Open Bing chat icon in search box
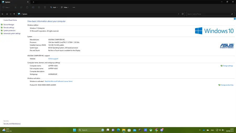Viewport: 236px width, 133px height. (103, 130)
